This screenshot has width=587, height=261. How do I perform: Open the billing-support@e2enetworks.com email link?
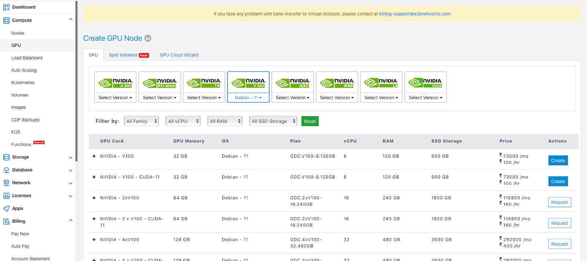(x=415, y=14)
